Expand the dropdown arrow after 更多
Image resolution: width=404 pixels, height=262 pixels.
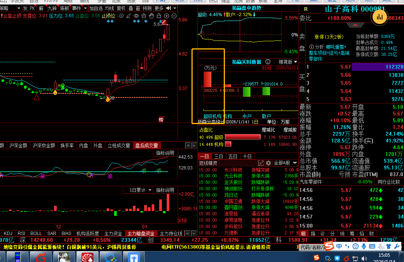coord(175,8)
